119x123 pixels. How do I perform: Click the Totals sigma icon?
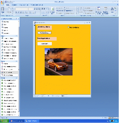65,8
